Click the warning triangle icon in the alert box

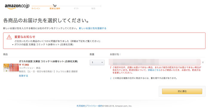[9, 37]
